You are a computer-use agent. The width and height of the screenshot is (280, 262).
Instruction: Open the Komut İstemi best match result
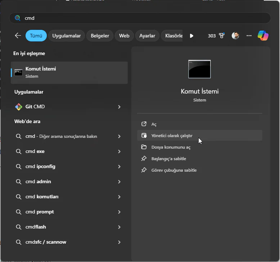[69, 72]
